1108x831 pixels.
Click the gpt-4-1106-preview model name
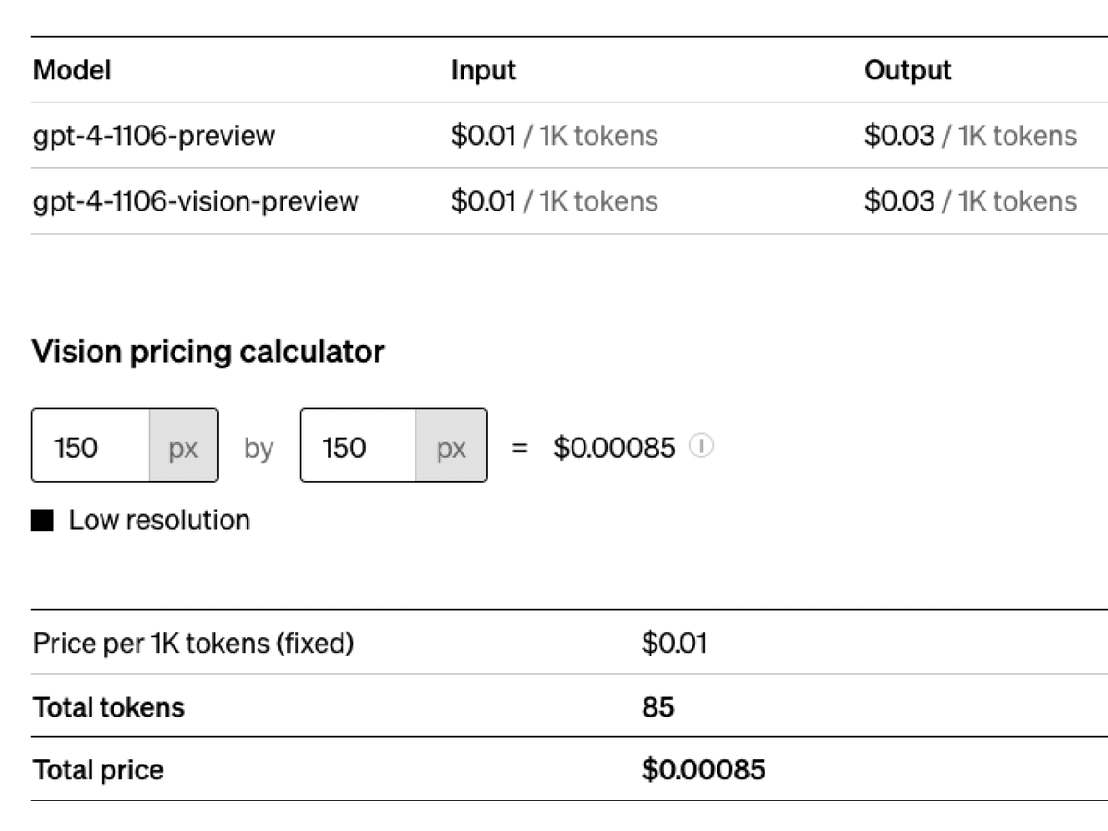[x=154, y=136]
